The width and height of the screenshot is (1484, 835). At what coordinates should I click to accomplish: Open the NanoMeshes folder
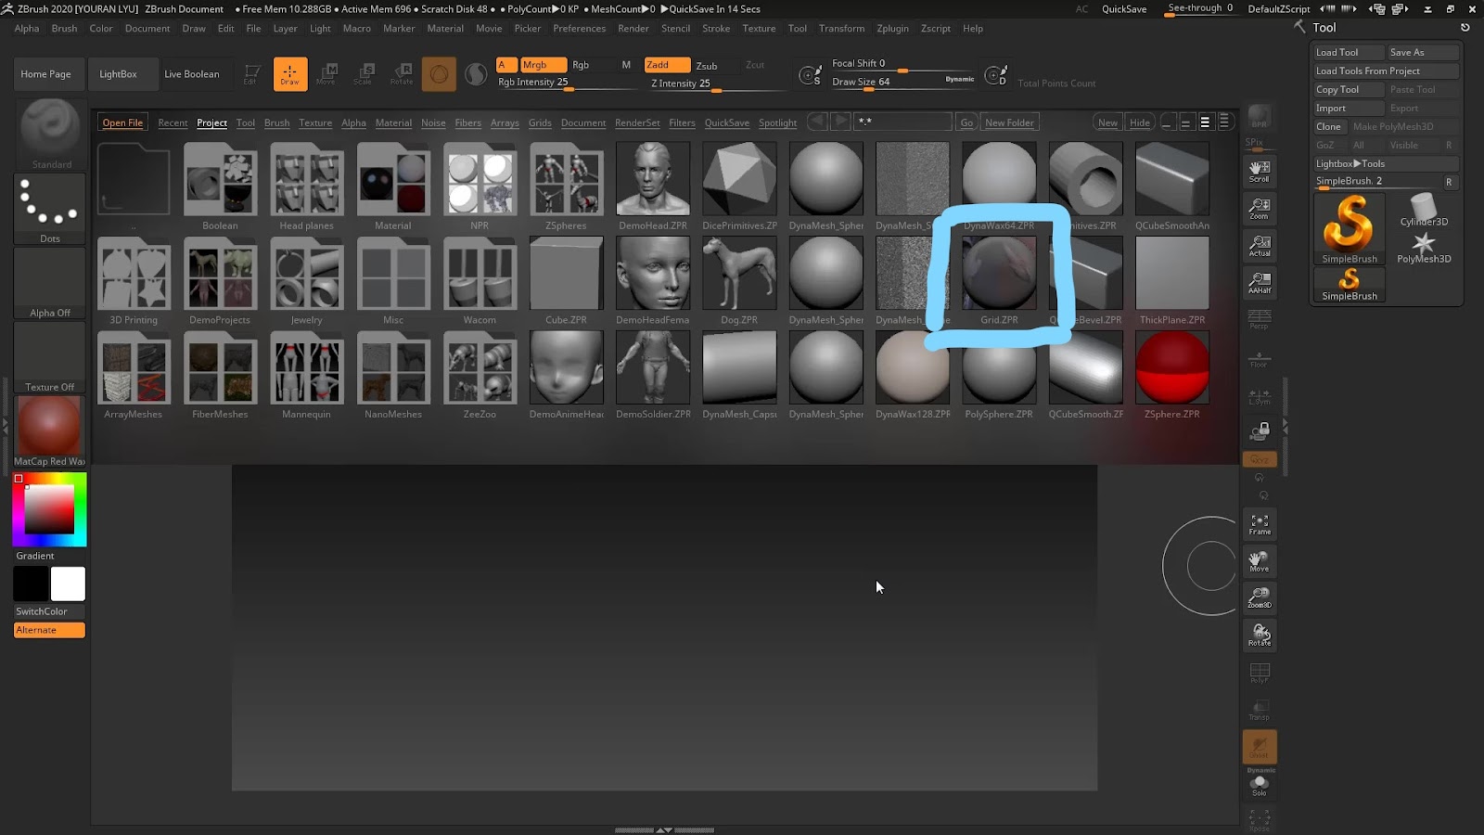click(393, 376)
